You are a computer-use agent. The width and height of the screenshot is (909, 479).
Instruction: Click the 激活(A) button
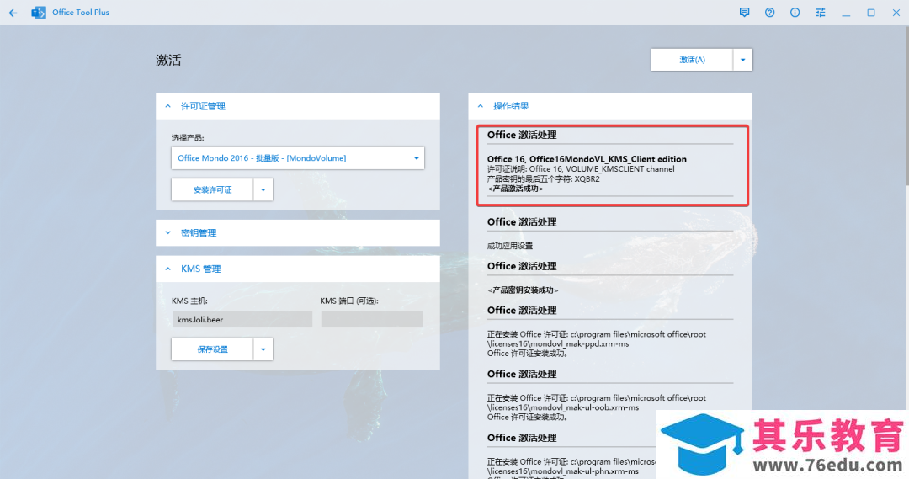pyautogui.click(x=692, y=60)
